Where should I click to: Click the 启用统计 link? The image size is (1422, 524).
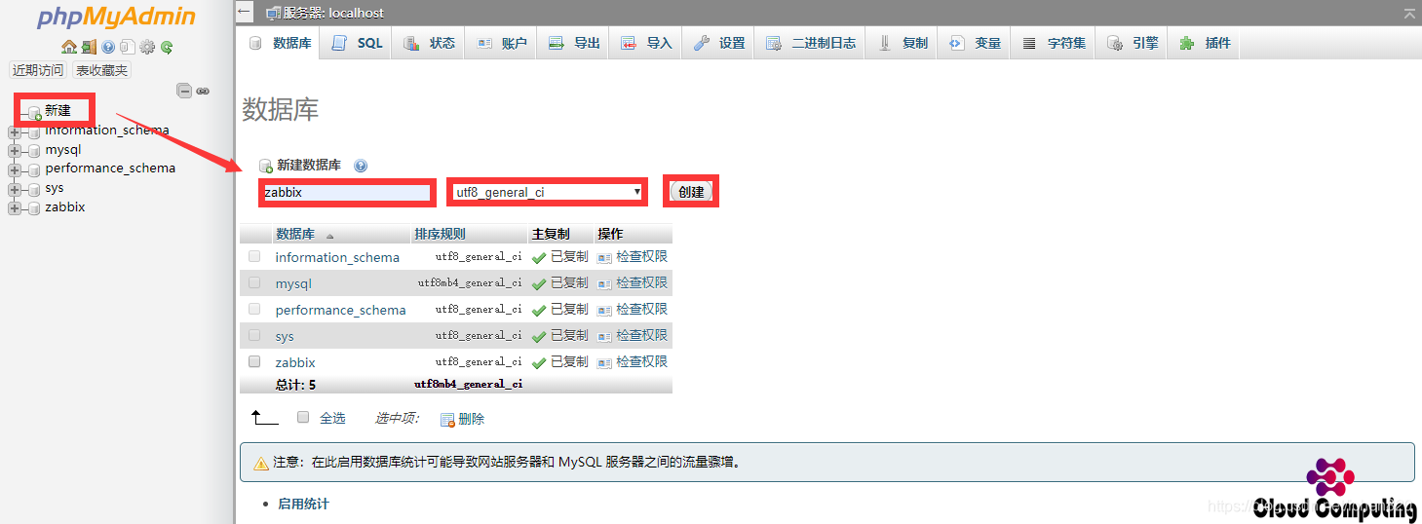click(303, 504)
